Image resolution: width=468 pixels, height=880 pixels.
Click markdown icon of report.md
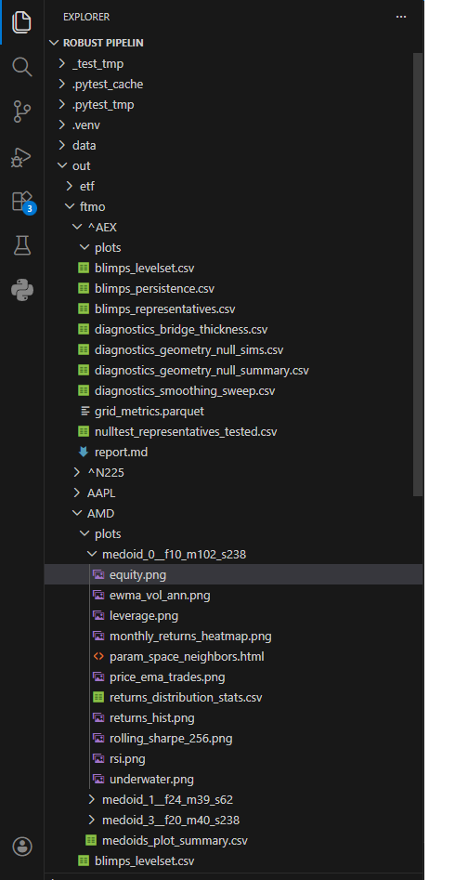pyautogui.click(x=84, y=452)
